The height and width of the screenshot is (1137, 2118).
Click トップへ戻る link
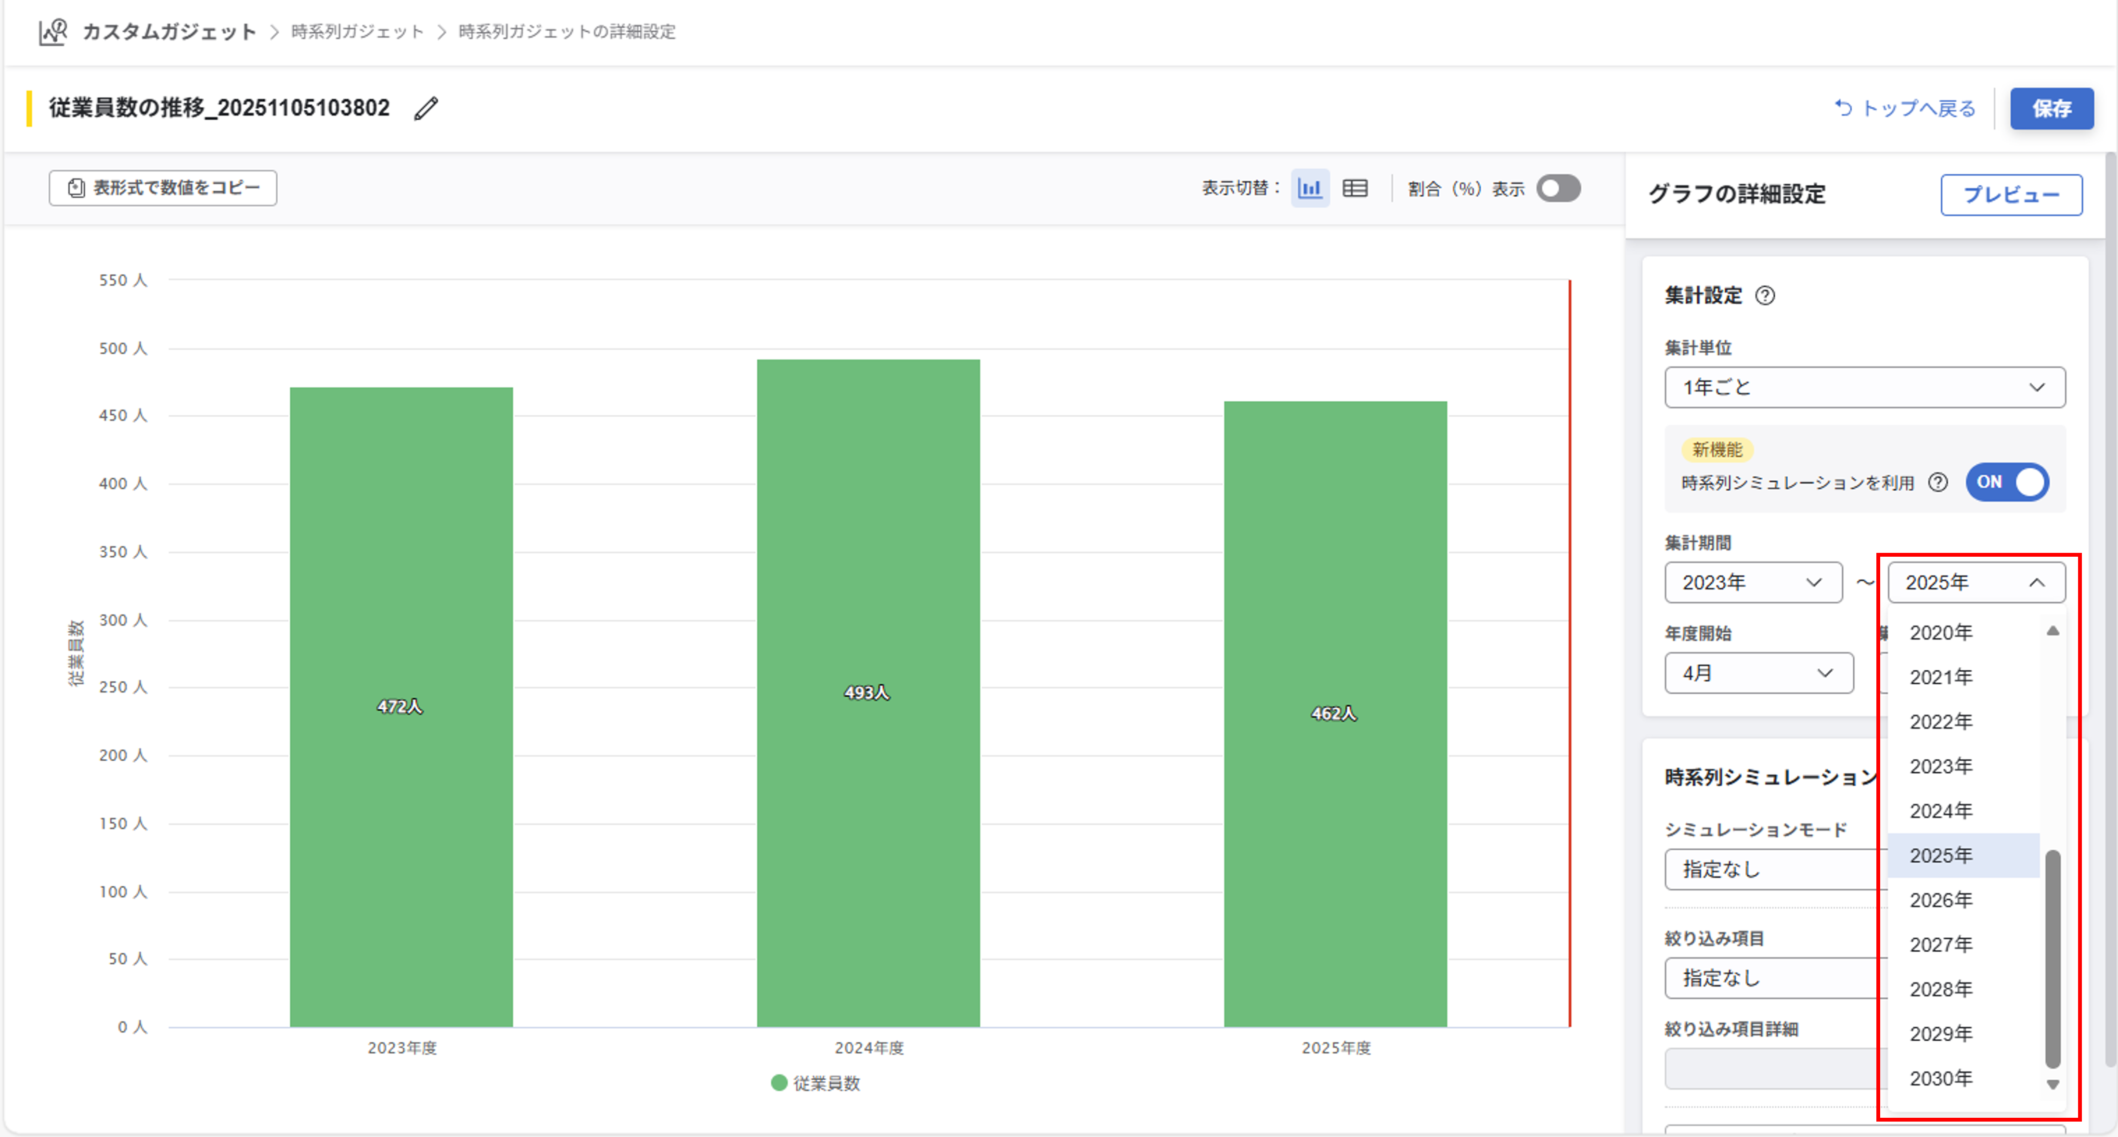point(1905,109)
